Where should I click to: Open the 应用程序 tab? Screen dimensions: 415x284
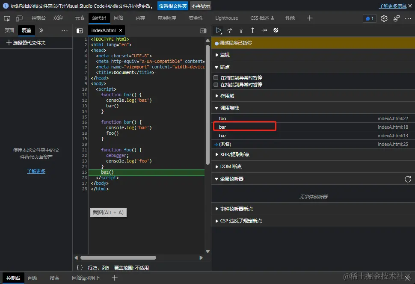click(167, 18)
